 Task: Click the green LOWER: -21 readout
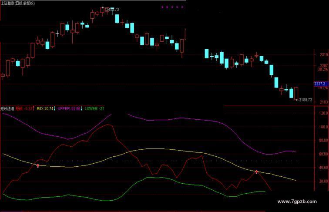[94, 108]
